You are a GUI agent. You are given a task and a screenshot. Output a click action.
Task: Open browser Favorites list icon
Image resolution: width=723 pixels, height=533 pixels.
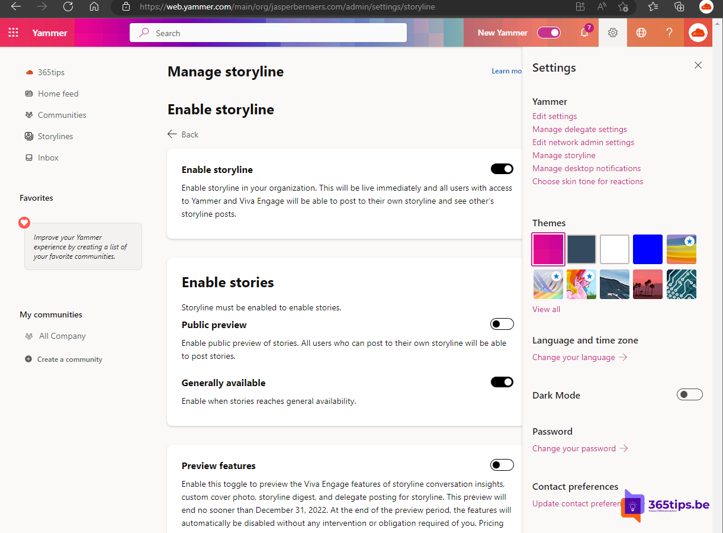click(x=653, y=7)
